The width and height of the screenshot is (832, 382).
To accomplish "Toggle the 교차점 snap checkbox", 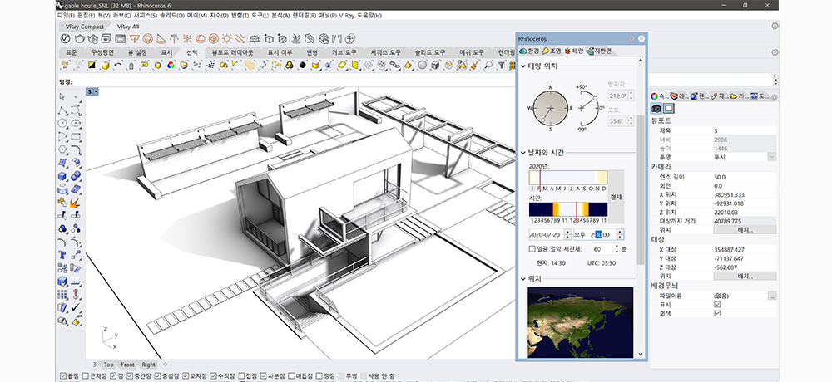I will click(186, 375).
